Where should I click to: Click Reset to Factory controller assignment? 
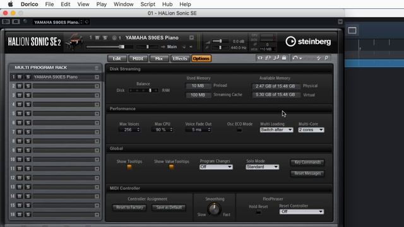129,207
